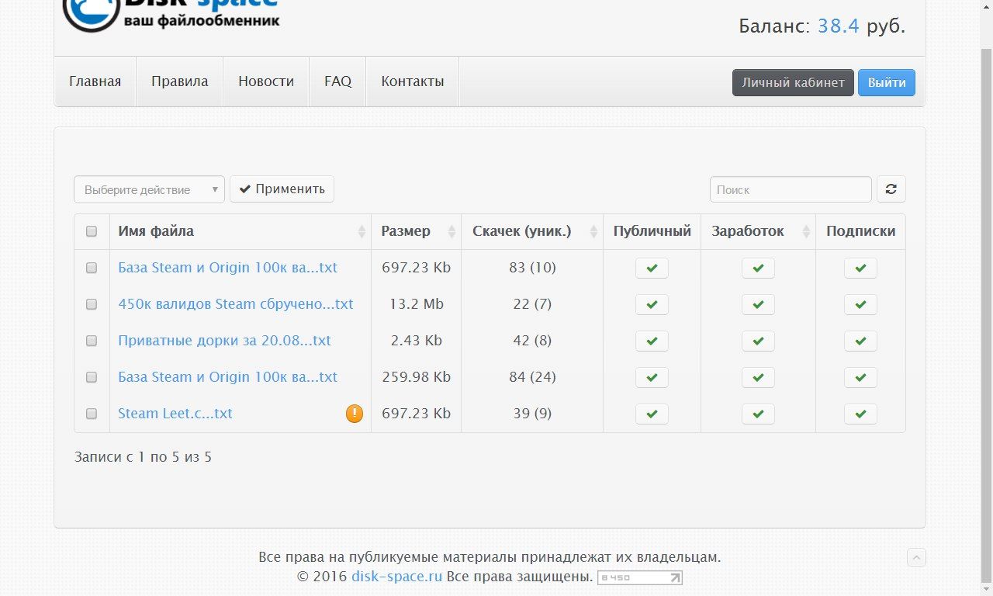The height and width of the screenshot is (596, 993).
Task: Click the Подписки column header
Action: [x=860, y=231]
